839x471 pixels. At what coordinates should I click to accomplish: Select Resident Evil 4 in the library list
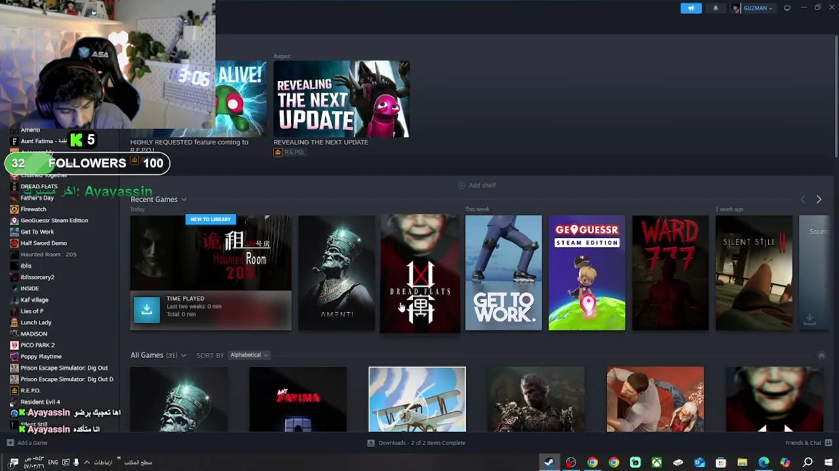40,402
